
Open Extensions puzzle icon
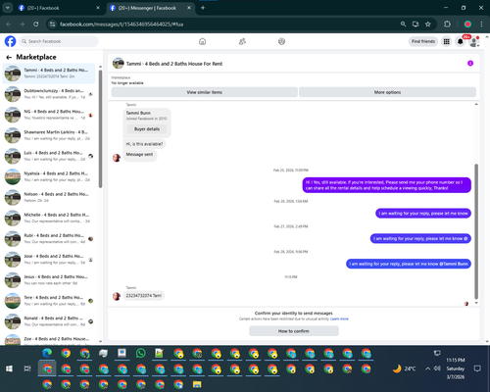[x=447, y=24]
